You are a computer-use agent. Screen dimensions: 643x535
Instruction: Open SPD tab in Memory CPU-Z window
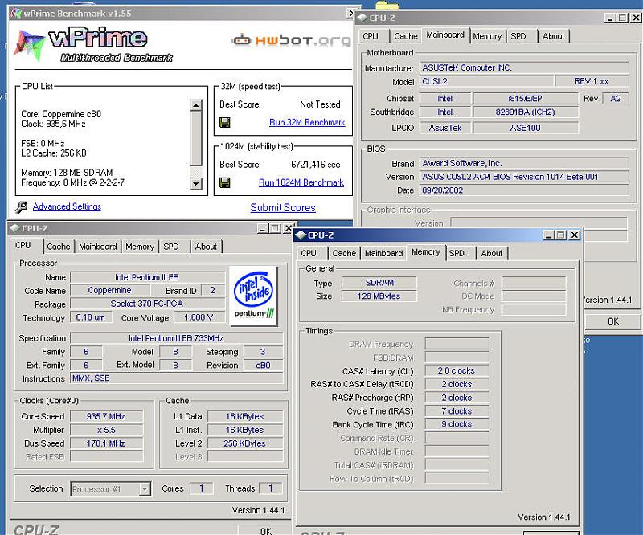457,253
